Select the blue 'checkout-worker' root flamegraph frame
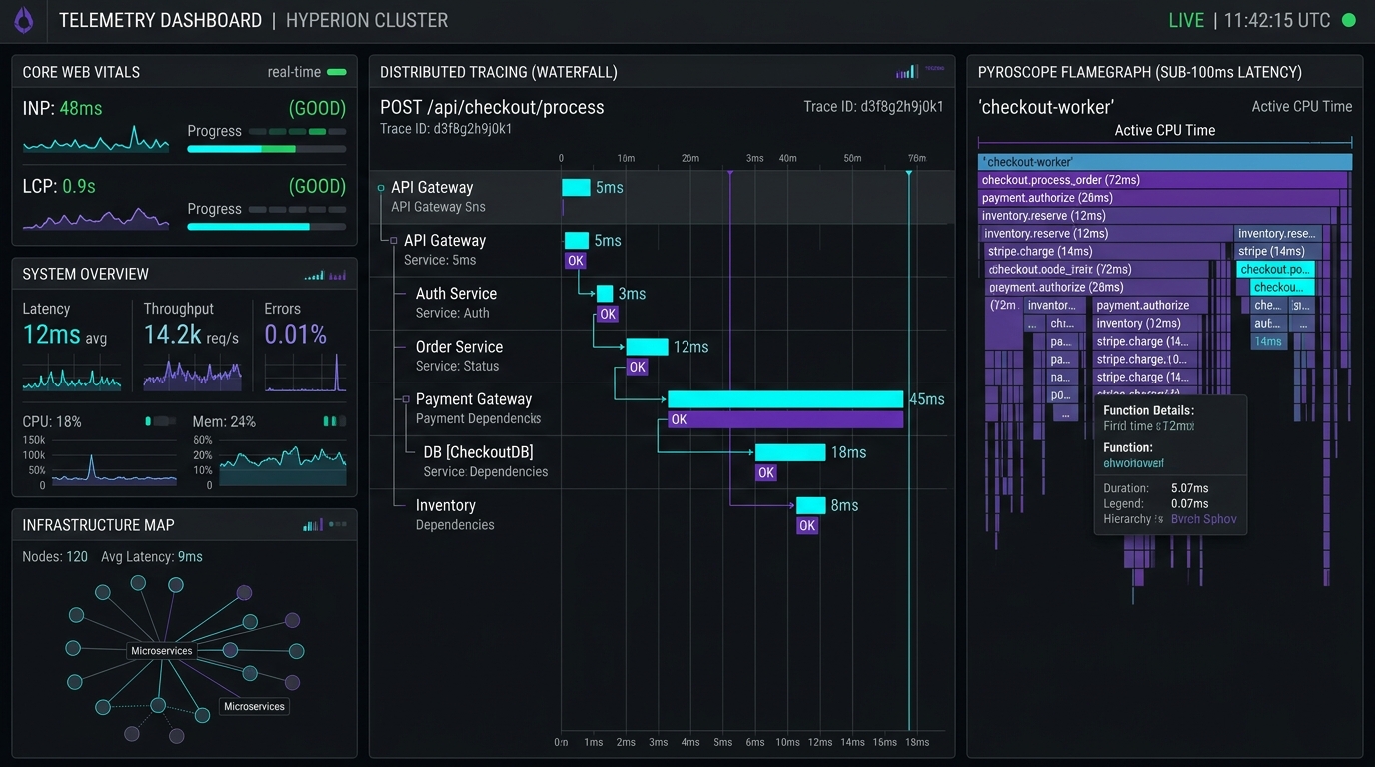This screenshot has width=1375, height=767. [x=1165, y=162]
